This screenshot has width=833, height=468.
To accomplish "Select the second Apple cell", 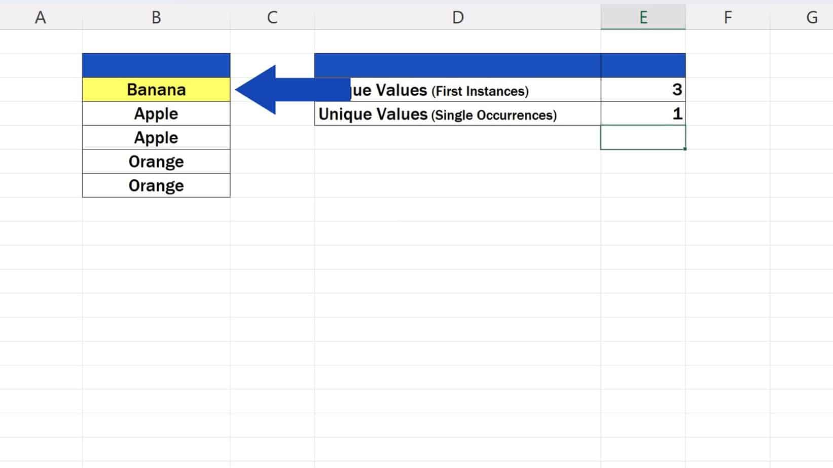I will pyautogui.click(x=156, y=137).
